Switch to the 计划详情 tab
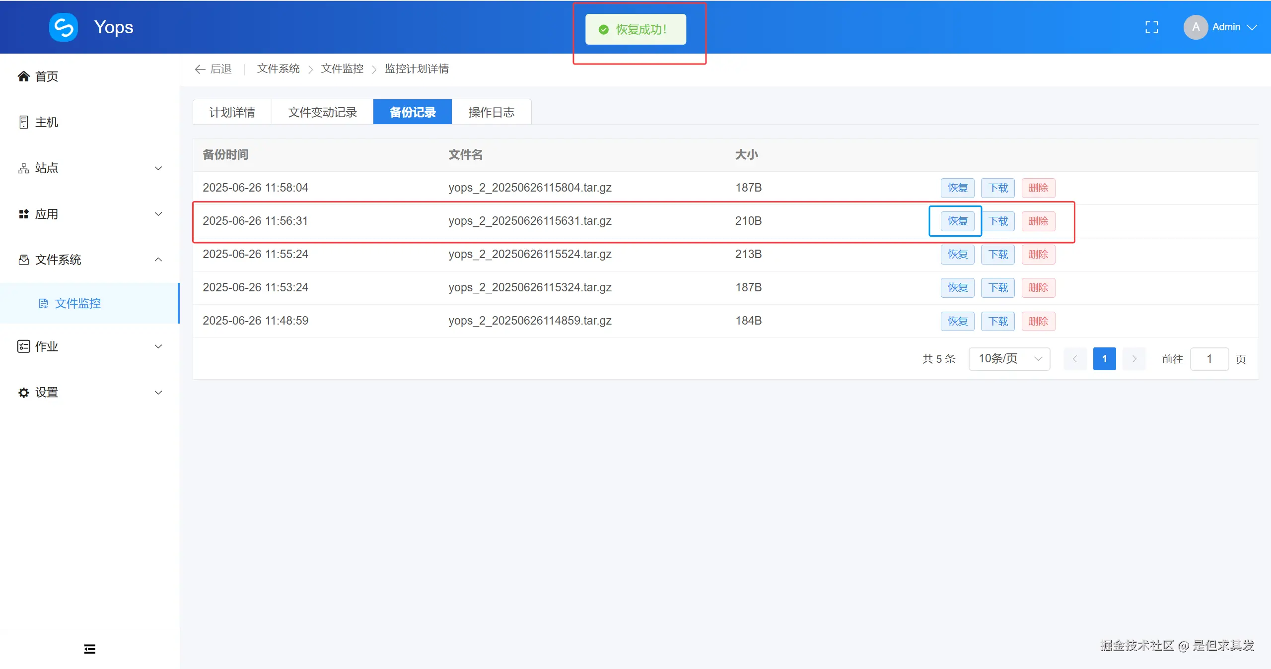The image size is (1271, 669). 232,112
